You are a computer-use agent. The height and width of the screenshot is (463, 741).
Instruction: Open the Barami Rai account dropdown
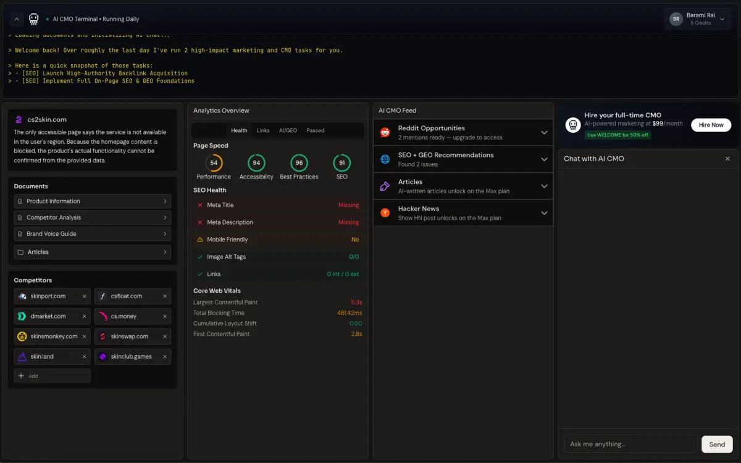[x=697, y=19]
